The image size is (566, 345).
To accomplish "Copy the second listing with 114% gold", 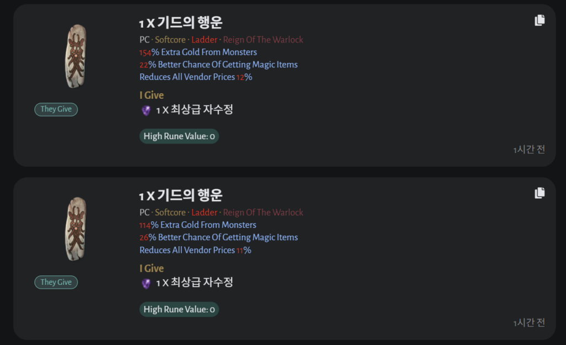I will 539,193.
